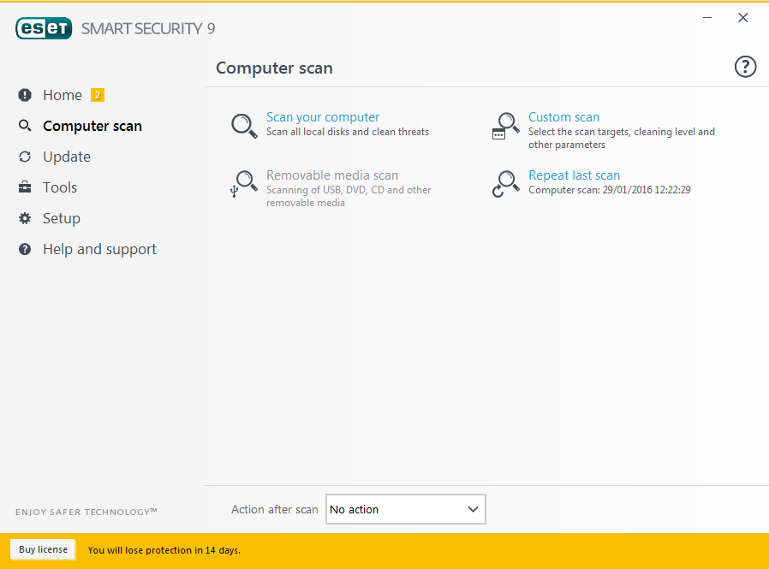Screen dimensions: 769x569
Task: Click the Tools briefcase icon
Action: [25, 187]
